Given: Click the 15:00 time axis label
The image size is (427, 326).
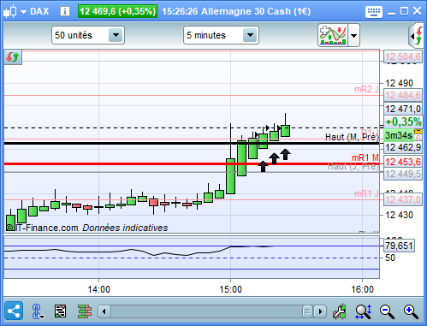Looking at the screenshot, I should (x=230, y=289).
